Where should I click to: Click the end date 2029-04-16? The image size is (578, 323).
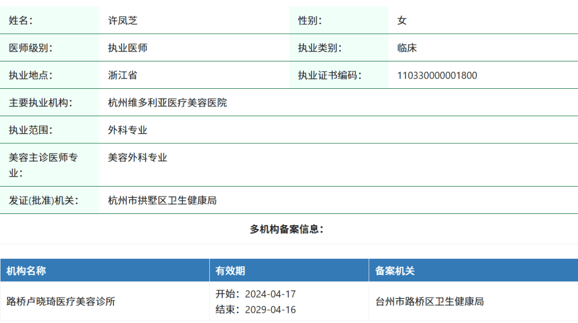(270, 310)
